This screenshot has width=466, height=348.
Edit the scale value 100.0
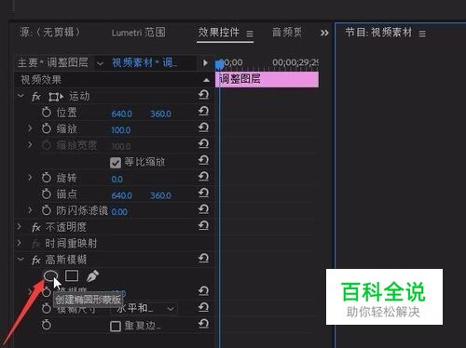pos(121,130)
